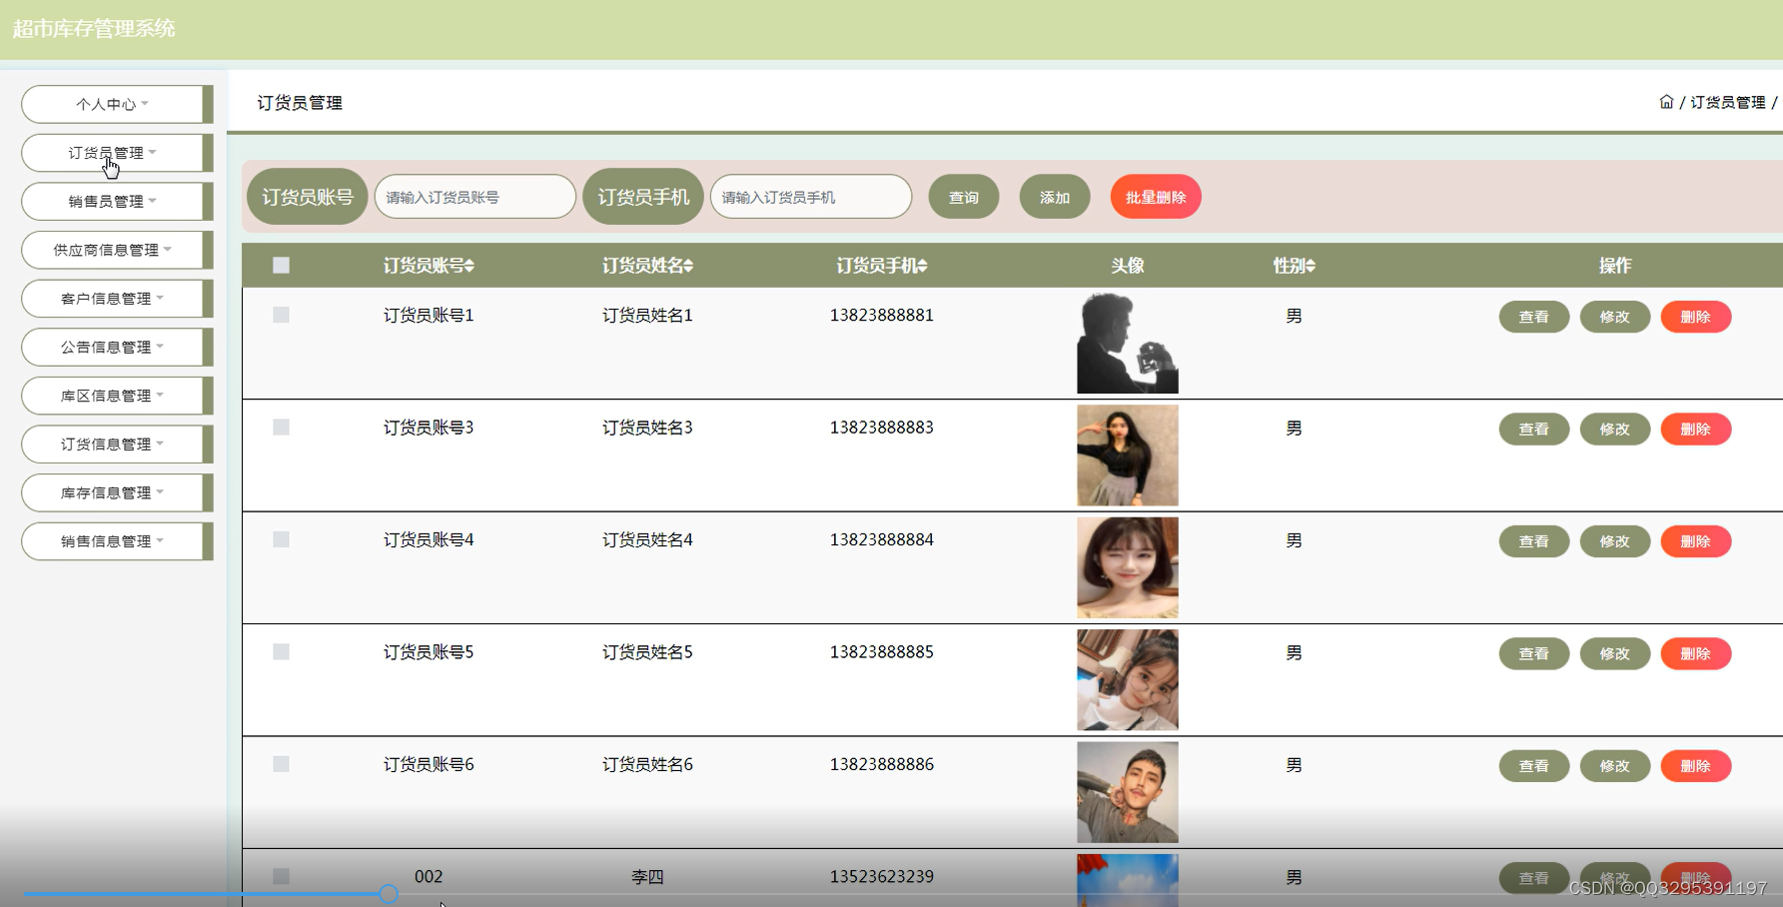The height and width of the screenshot is (907, 1783).
Task: Edit 订货员账号1 with 修改 button
Action: coord(1615,317)
